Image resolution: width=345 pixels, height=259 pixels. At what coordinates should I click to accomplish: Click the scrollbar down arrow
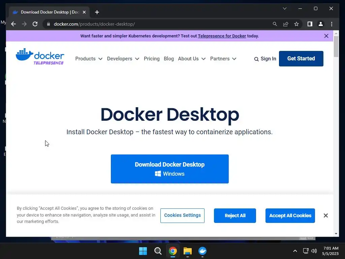click(x=336, y=234)
